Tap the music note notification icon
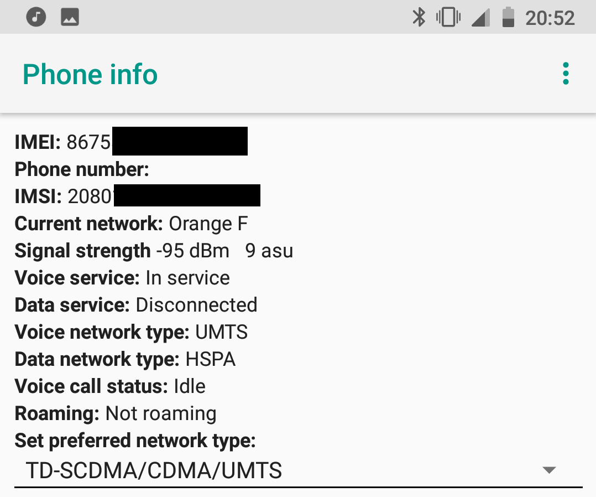This screenshot has width=596, height=497. [36, 17]
